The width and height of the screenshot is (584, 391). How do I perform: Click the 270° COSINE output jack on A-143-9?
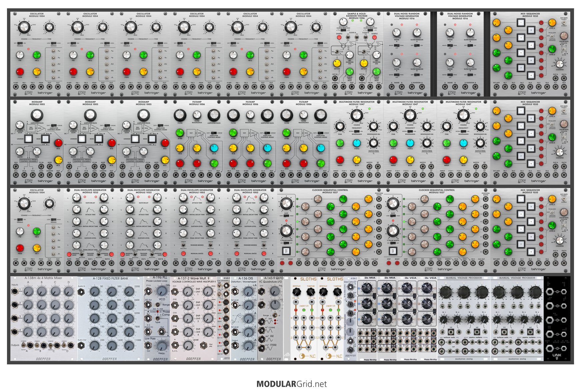click(262, 348)
